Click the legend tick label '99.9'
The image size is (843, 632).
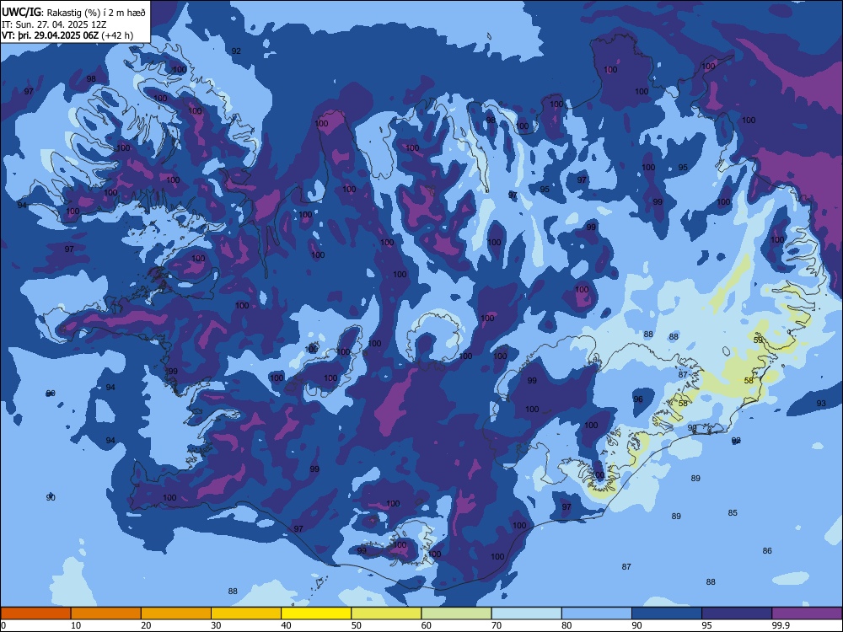pyautogui.click(x=780, y=625)
